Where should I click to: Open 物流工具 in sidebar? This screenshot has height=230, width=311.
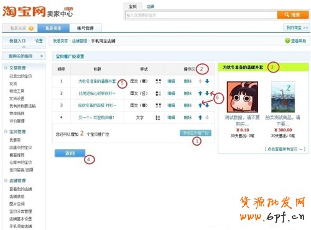[x=17, y=91]
